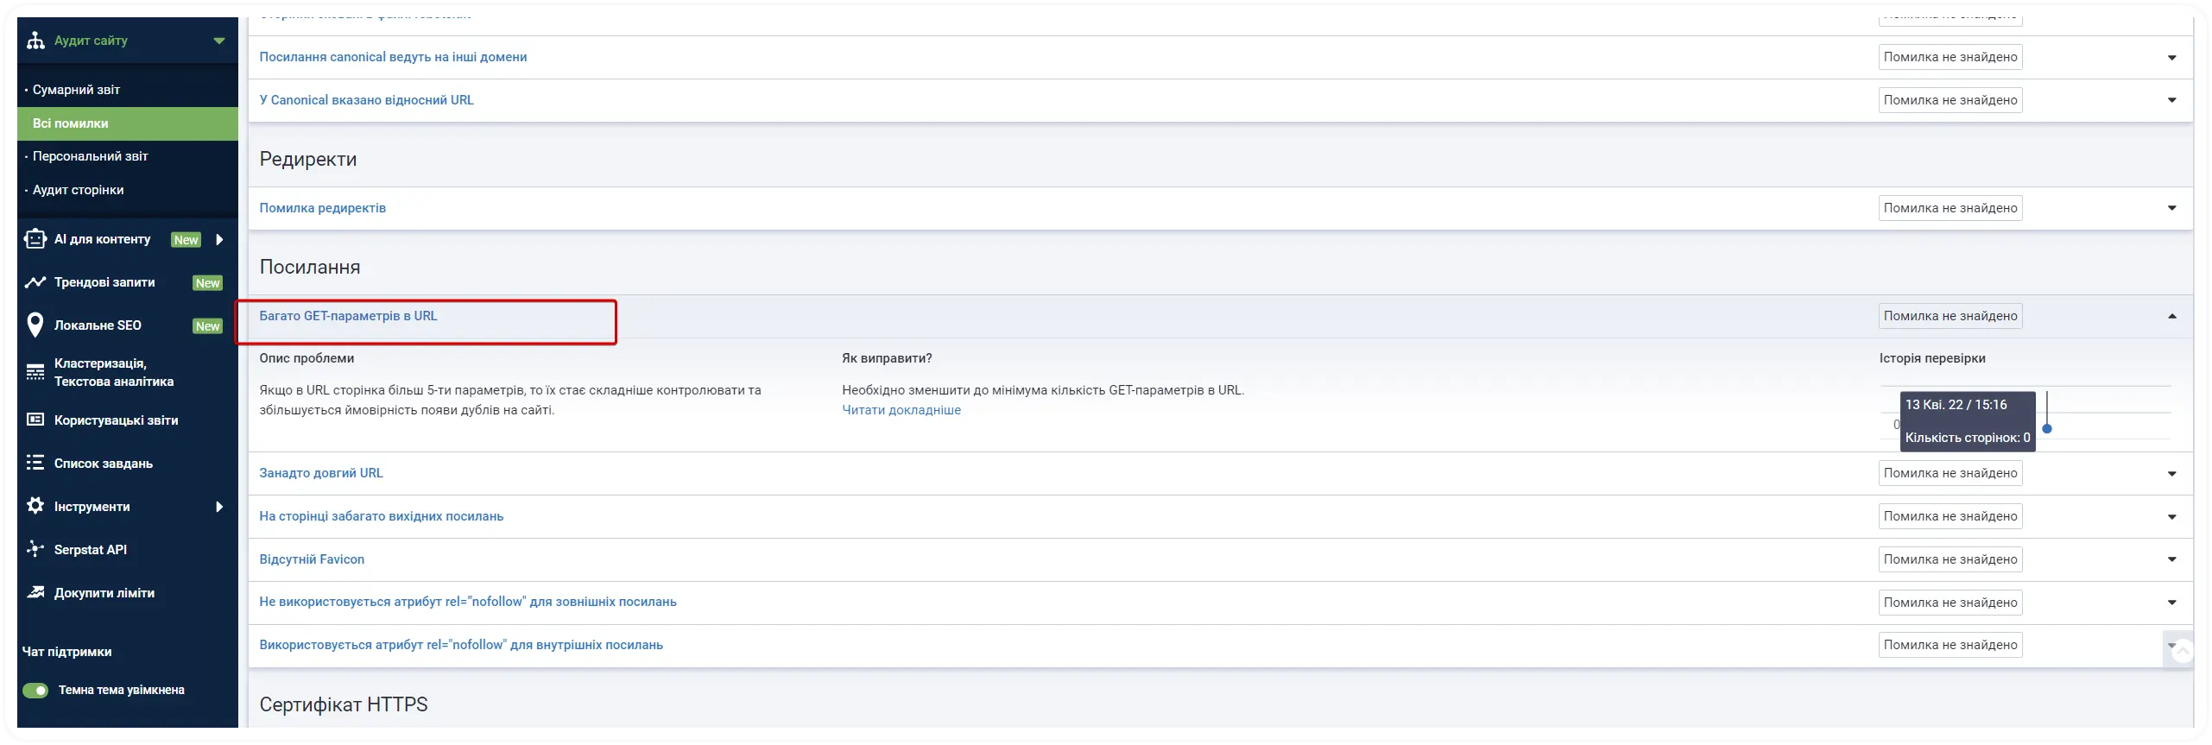Click the tools gear icon

35,506
